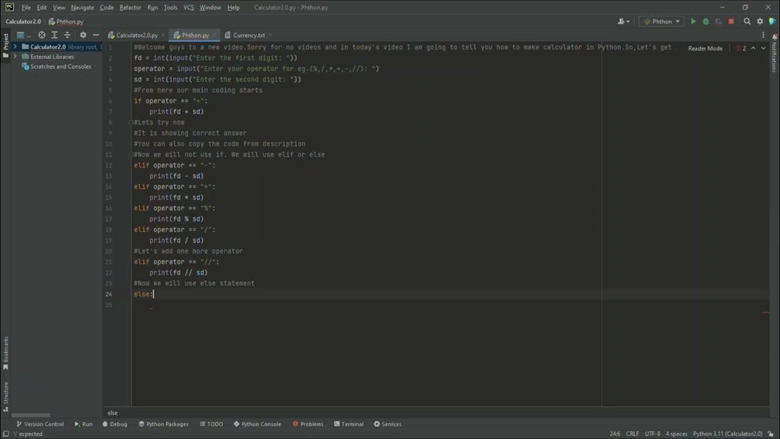This screenshot has height=439, width=780.
Task: Open the Navigate menu
Action: 82,7
